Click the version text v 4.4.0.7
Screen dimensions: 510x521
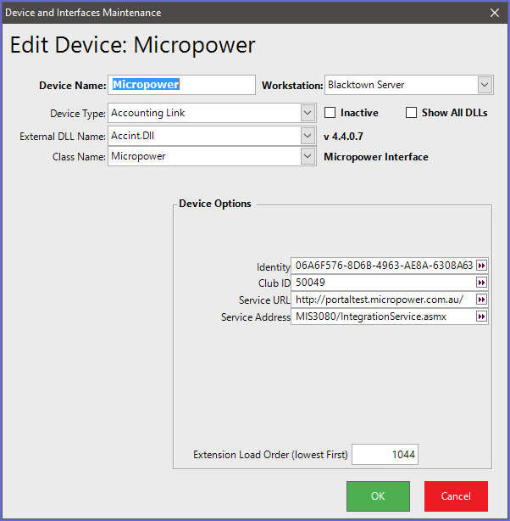point(343,137)
